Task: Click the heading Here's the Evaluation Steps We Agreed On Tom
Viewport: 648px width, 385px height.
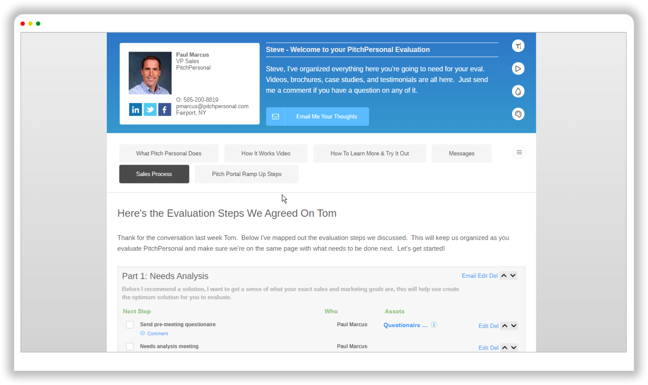Action: tap(227, 214)
